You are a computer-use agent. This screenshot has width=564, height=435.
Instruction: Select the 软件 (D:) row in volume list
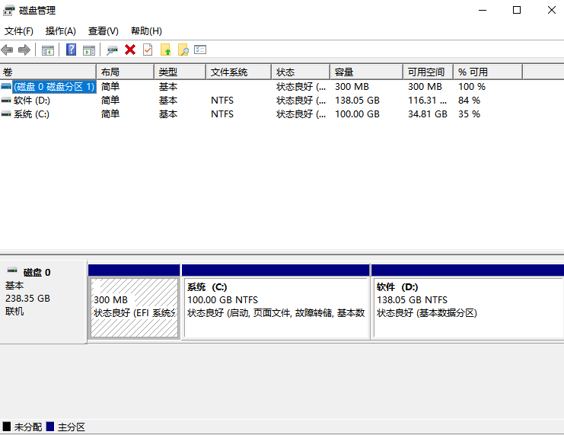(31, 101)
